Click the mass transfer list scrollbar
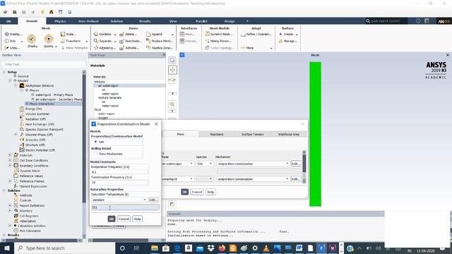This screenshot has width=452, height=254. 304,167
